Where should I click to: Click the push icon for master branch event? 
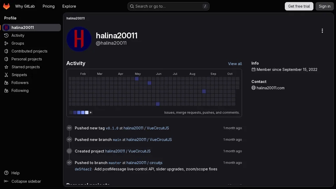(69, 163)
